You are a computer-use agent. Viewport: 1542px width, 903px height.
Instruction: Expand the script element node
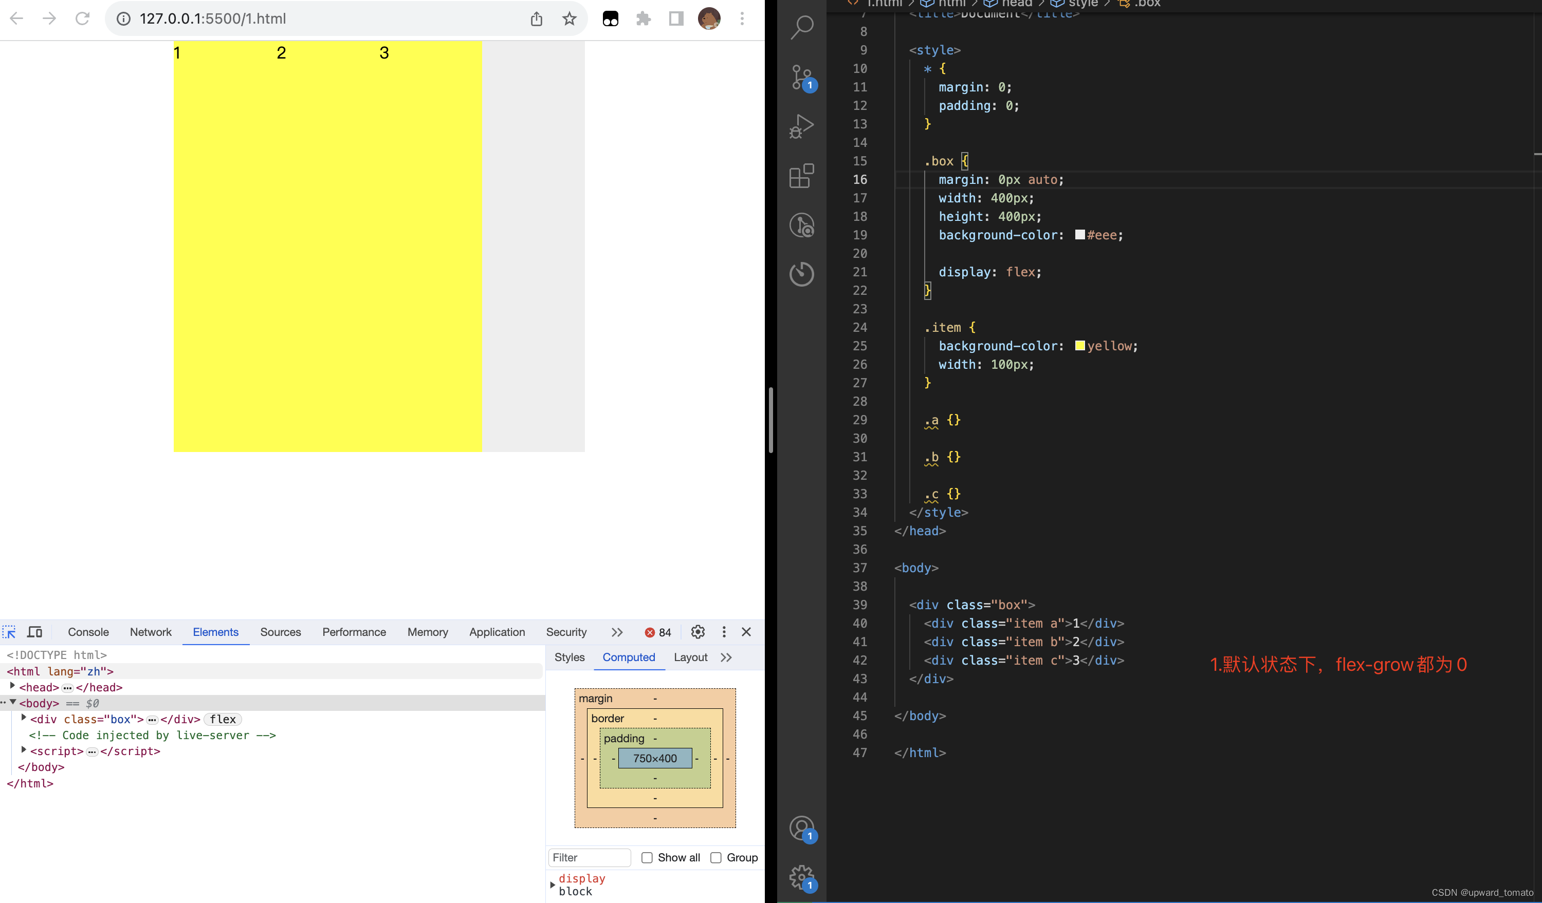pos(24,750)
